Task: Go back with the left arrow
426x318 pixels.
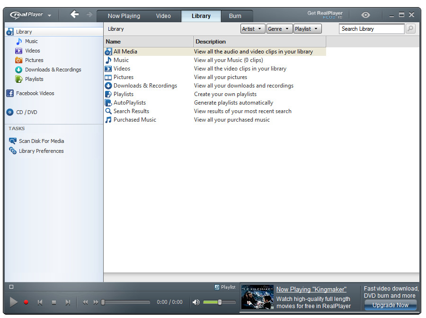Action: coord(74,14)
